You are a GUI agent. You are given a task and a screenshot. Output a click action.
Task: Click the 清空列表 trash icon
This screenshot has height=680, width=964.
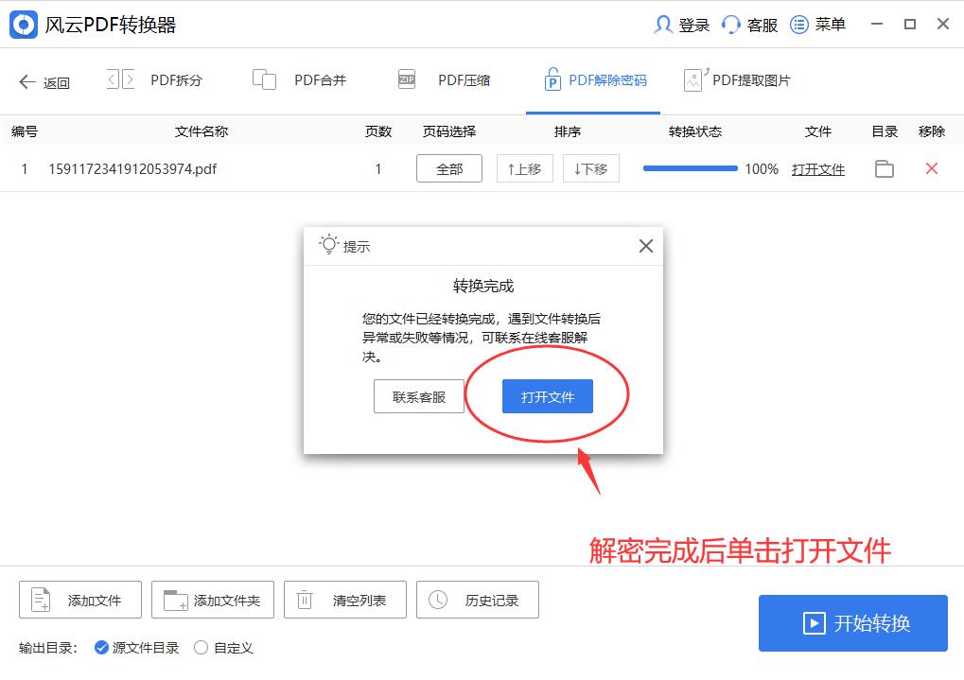304,599
